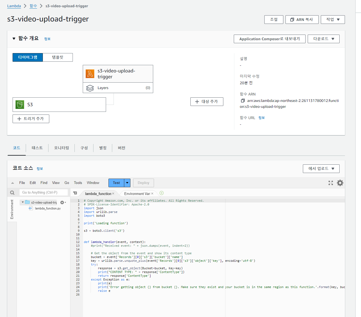Open the View menu
This screenshot has width=361, height=317.
pyautogui.click(x=56, y=183)
